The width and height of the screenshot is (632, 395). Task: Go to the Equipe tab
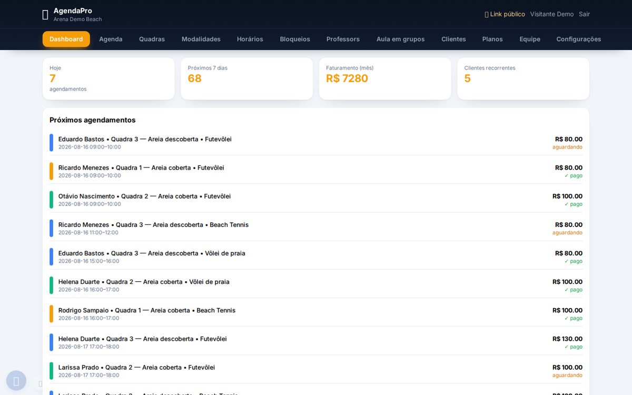click(530, 39)
